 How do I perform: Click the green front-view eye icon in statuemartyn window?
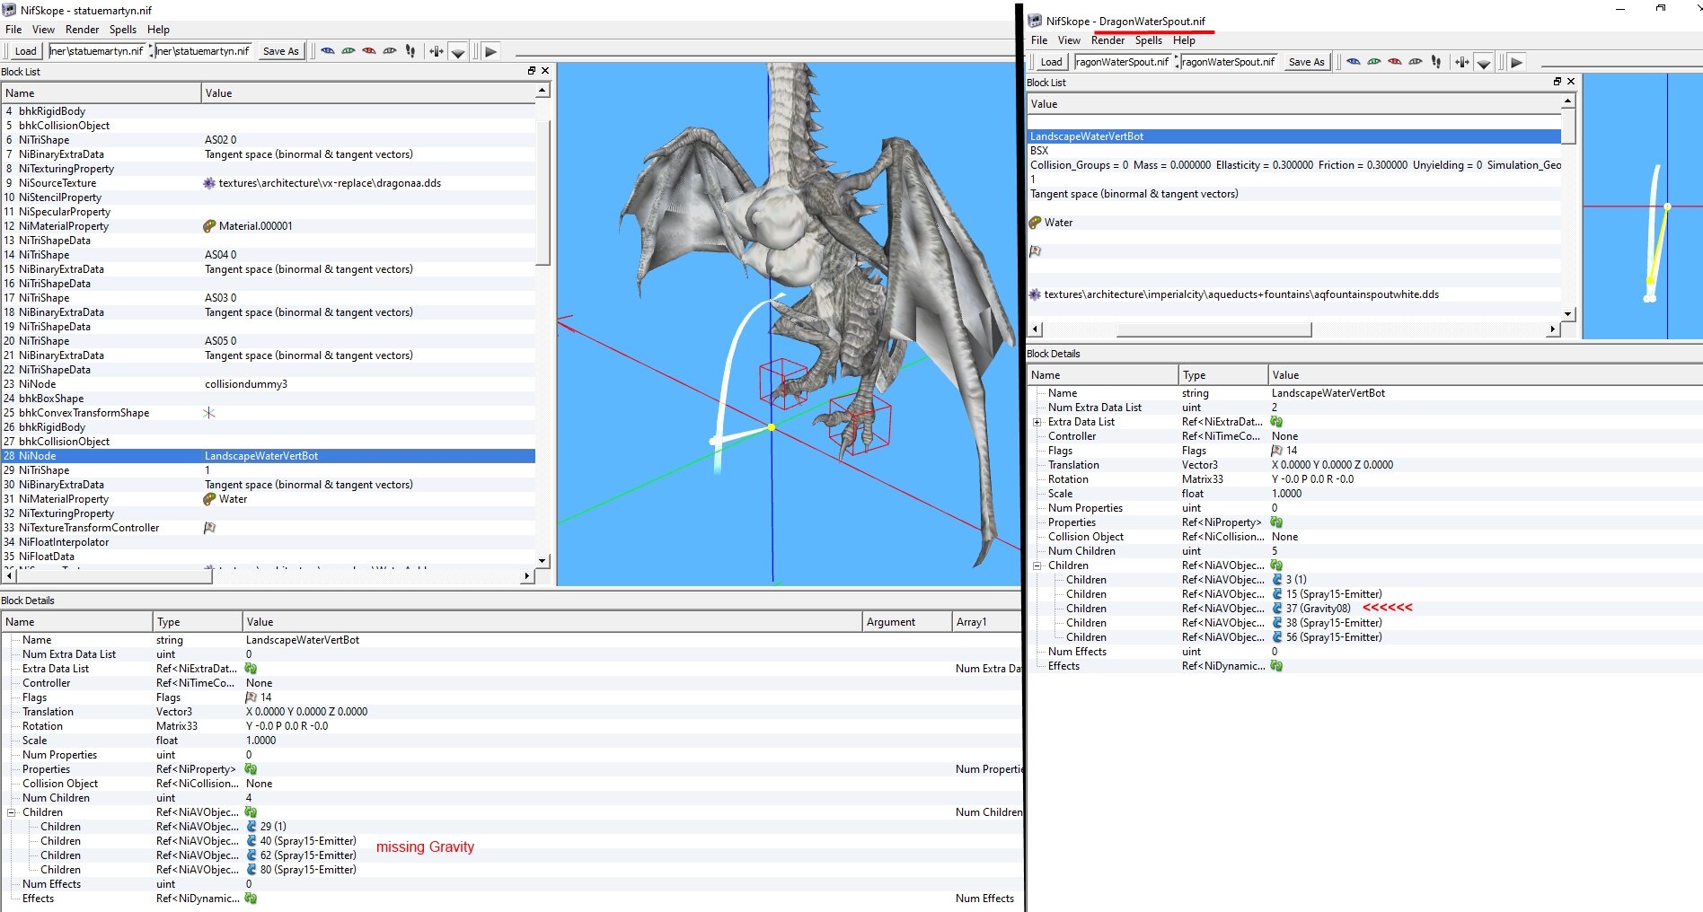[x=349, y=51]
